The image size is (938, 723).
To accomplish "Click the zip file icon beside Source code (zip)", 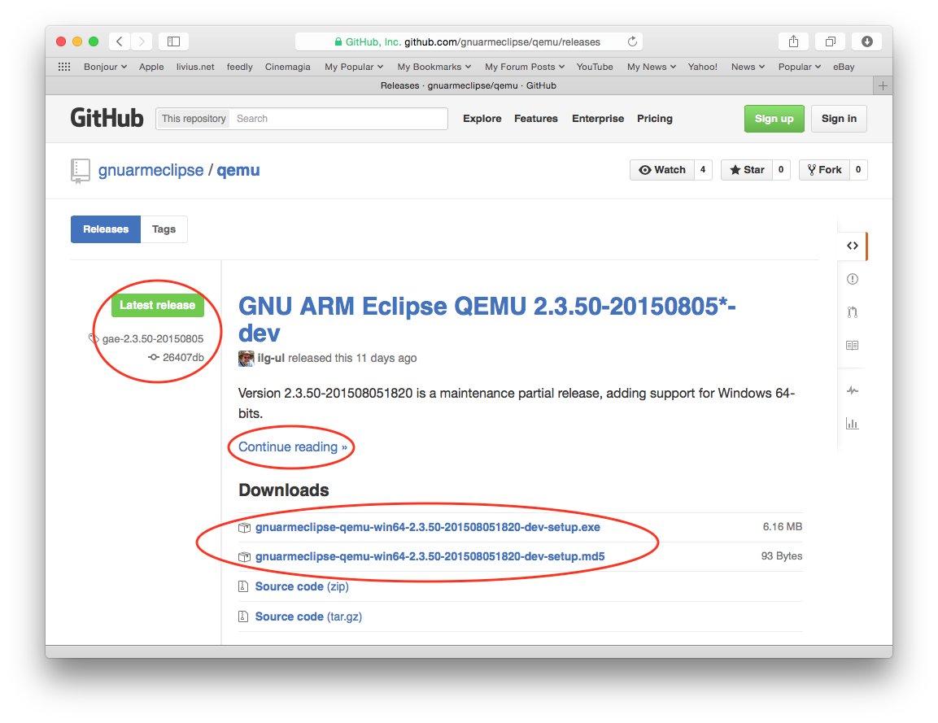I will pos(243,586).
